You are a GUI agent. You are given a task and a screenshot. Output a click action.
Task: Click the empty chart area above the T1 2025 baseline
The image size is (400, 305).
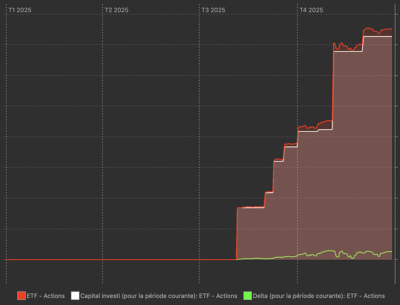pos(55,152)
